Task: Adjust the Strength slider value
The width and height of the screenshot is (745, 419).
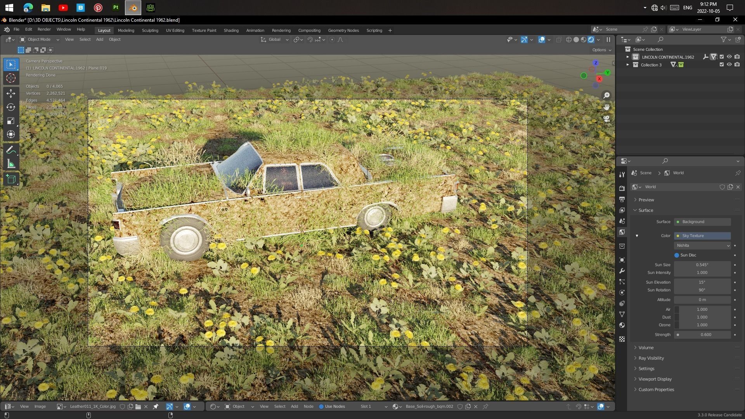Action: click(702, 334)
